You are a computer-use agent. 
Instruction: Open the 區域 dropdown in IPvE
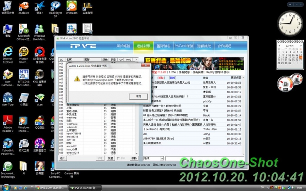(x=153, y=158)
